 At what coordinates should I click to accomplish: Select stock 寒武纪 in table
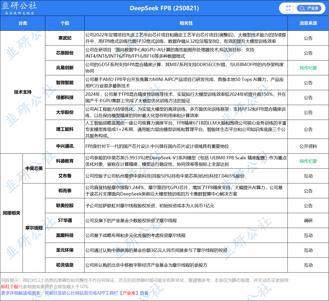[x=65, y=38]
